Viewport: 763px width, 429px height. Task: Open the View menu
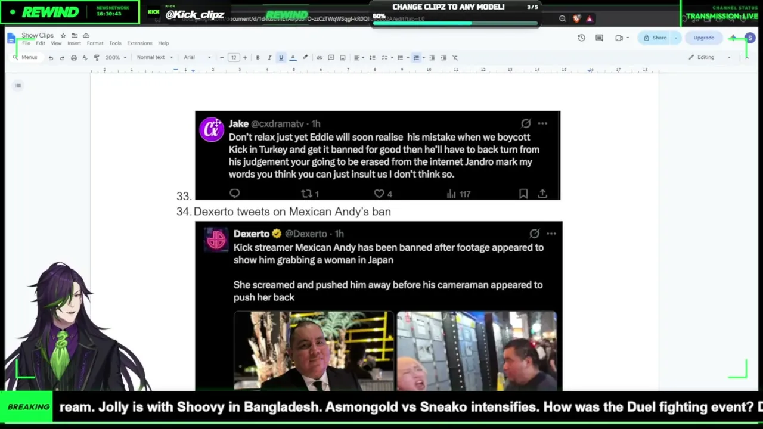point(56,43)
